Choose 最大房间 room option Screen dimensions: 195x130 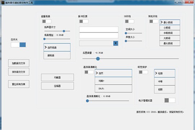[170, 43]
